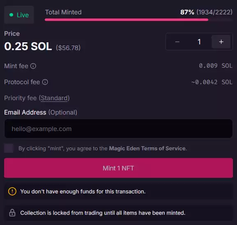Click the padlock icon beside locked notice

[x=12, y=213]
